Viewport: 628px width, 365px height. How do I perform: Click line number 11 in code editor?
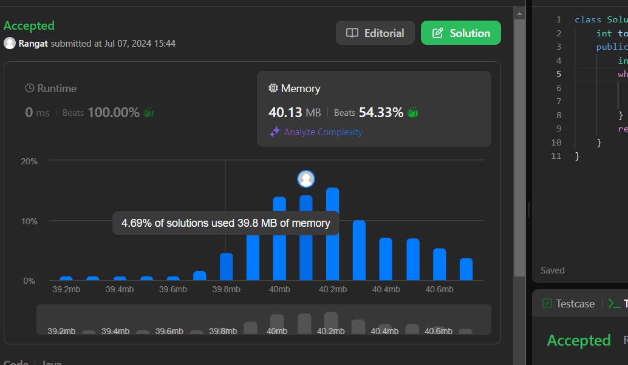[556, 156]
